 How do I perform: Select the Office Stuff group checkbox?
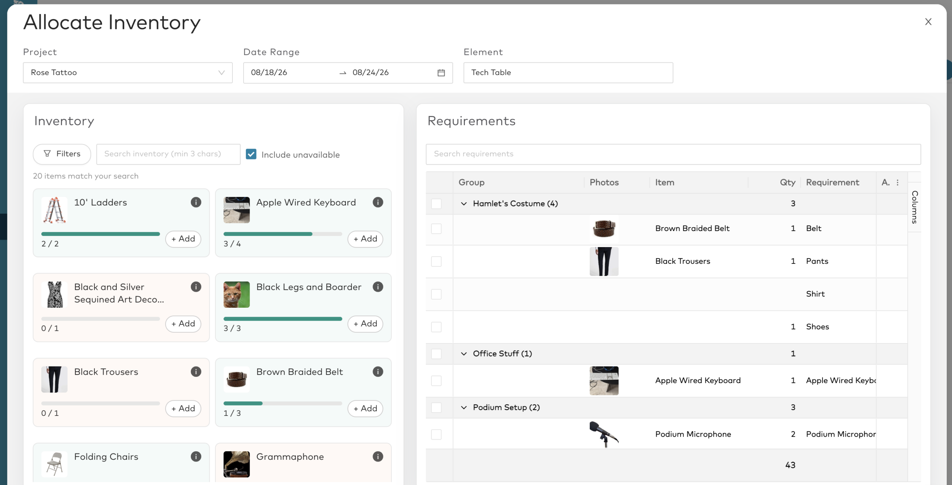pos(436,354)
